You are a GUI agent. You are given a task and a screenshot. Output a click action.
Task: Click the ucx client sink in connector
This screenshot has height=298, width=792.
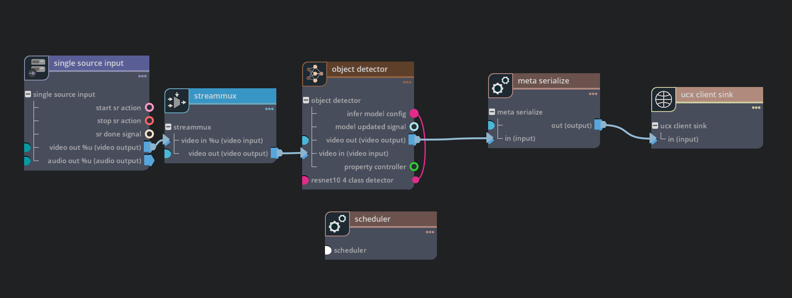(653, 139)
